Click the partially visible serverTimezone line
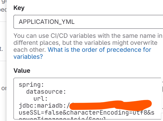The image size is (163, 121). click(x=62, y=118)
